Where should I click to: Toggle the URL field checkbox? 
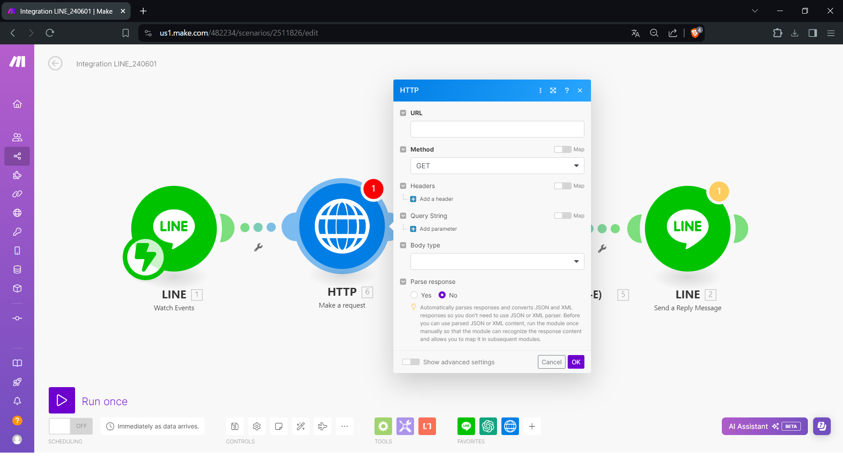403,113
